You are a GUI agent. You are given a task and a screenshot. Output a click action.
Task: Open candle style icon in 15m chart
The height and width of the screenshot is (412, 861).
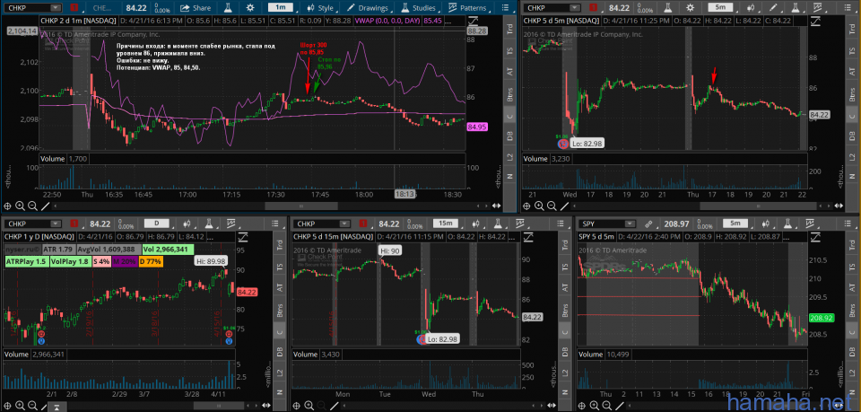pyautogui.click(x=475, y=224)
